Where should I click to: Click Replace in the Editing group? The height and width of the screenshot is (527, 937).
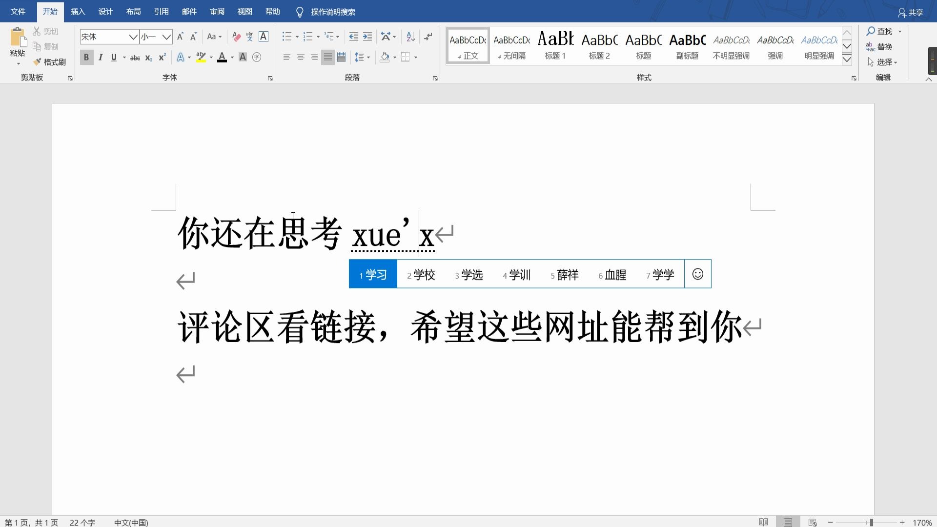(879, 47)
